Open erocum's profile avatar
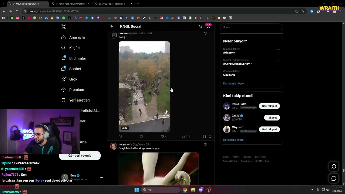 coord(114,35)
